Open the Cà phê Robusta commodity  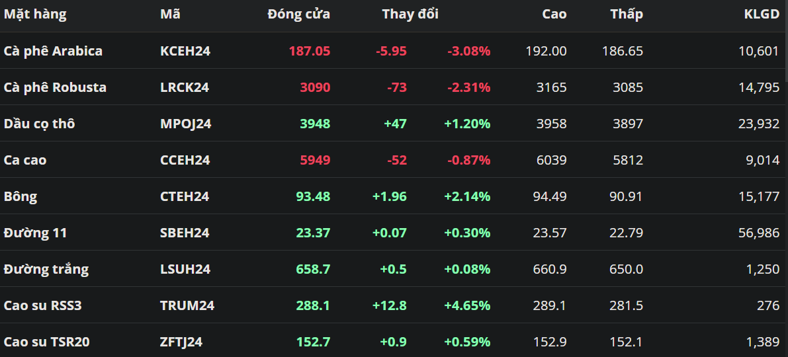pos(55,87)
